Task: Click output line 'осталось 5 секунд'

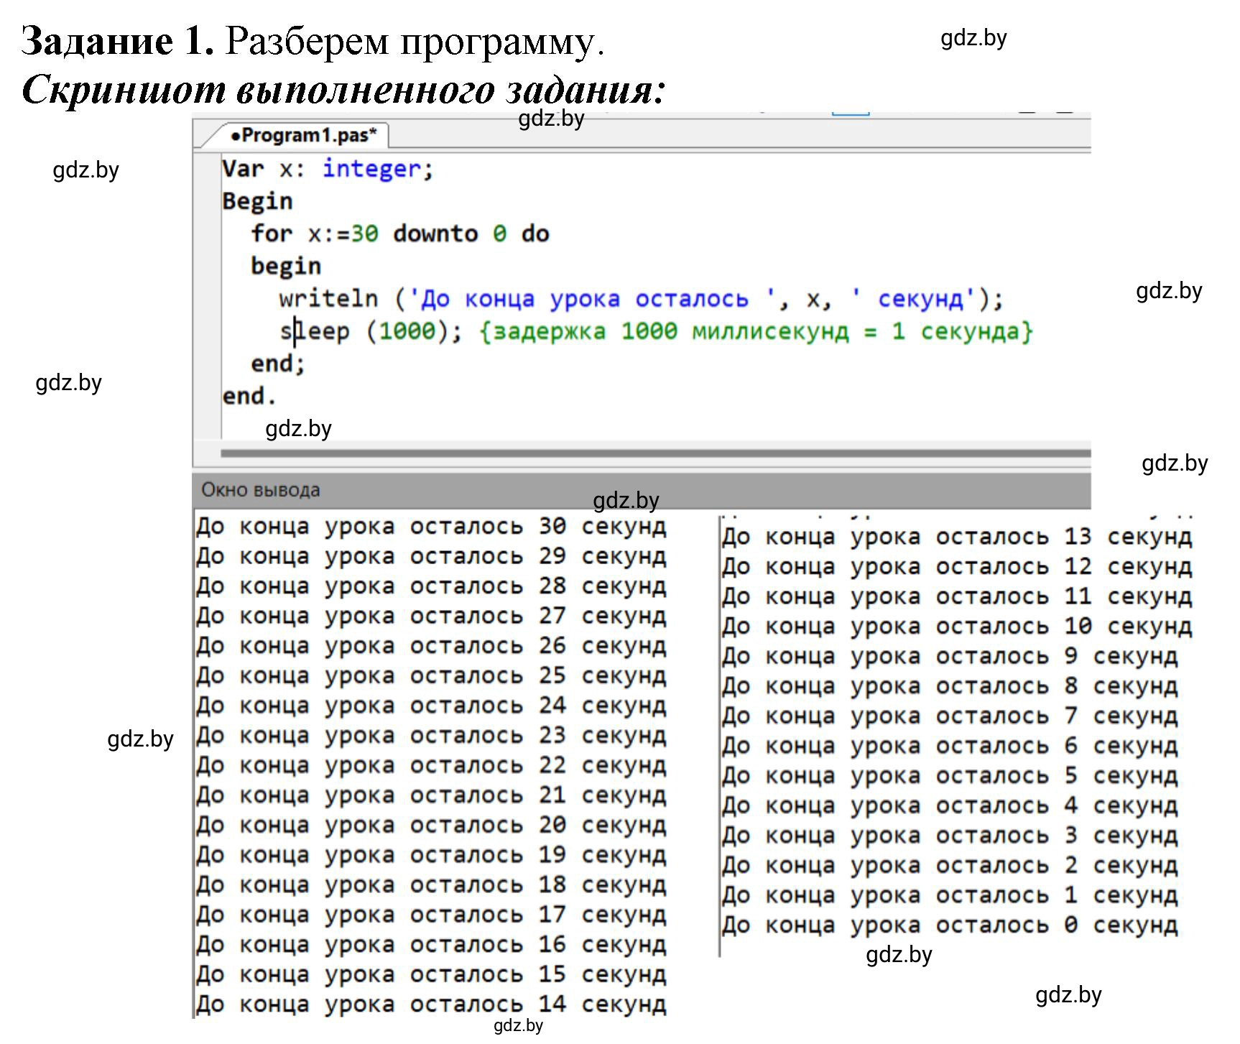Action: (950, 776)
